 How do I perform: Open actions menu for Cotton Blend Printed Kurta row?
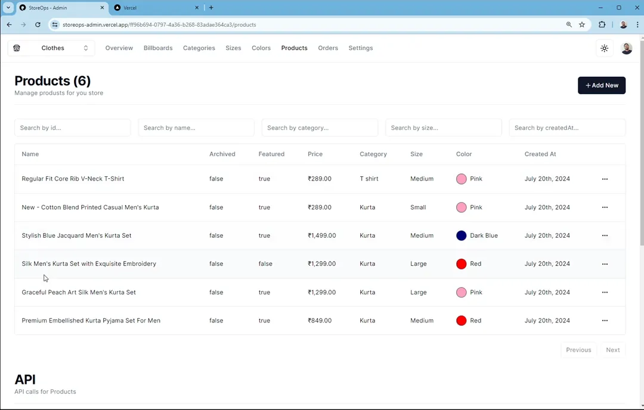605,207
